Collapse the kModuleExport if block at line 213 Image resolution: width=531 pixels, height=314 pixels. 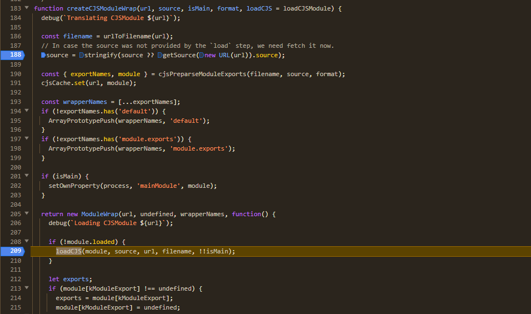click(x=26, y=288)
